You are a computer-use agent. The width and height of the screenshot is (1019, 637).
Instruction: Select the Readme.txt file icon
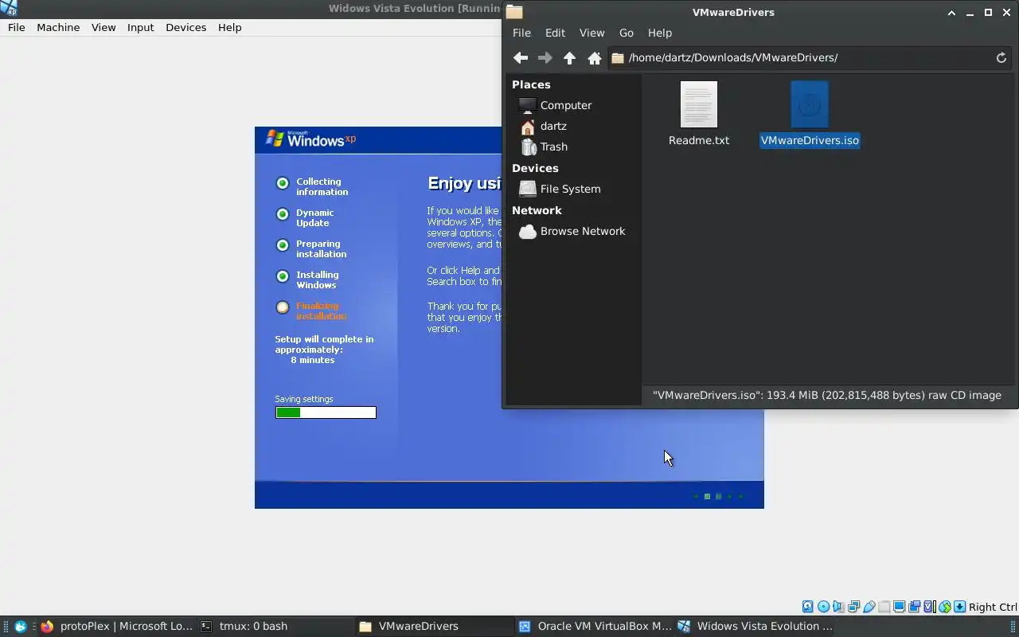698,104
